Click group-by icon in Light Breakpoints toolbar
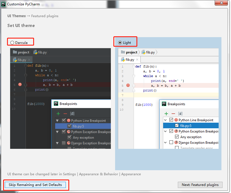The image size is (231, 193). tap(180, 114)
